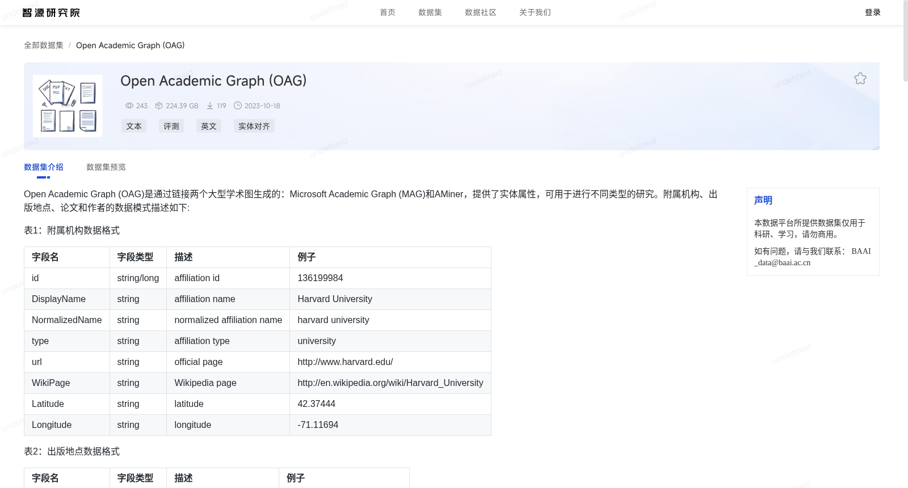Click the url field cell
The height and width of the screenshot is (488, 908).
click(67, 362)
